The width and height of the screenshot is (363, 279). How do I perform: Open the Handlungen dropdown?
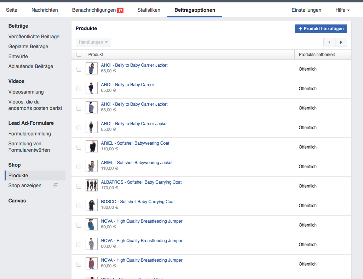click(x=93, y=42)
